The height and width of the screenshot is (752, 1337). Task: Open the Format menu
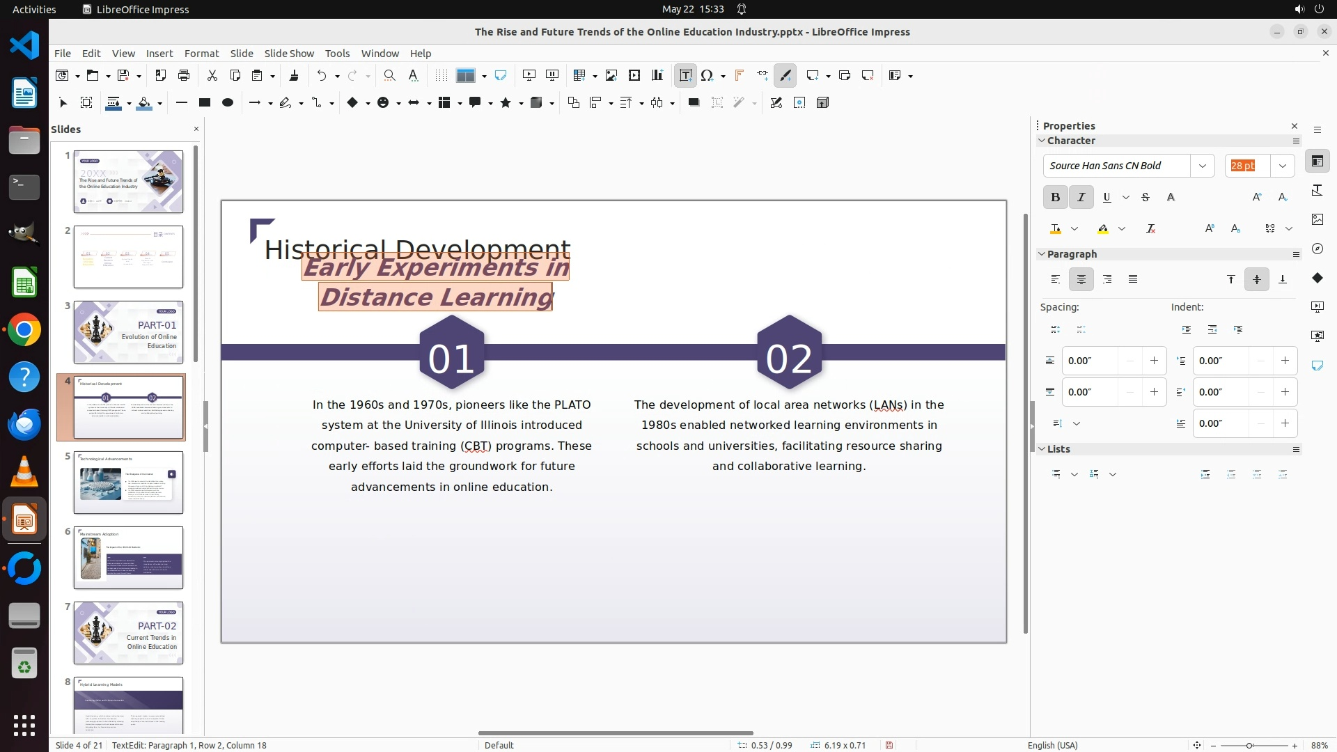pyautogui.click(x=201, y=53)
